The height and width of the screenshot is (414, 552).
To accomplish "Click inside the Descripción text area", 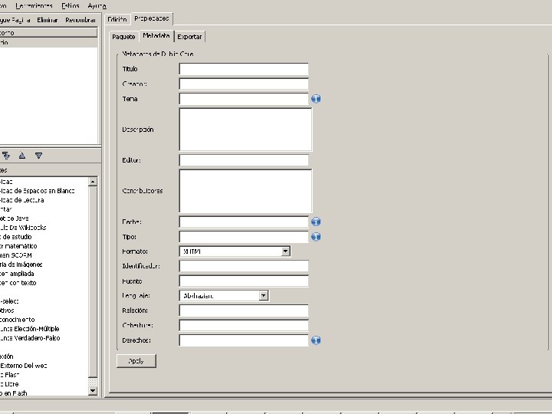I will (x=245, y=130).
